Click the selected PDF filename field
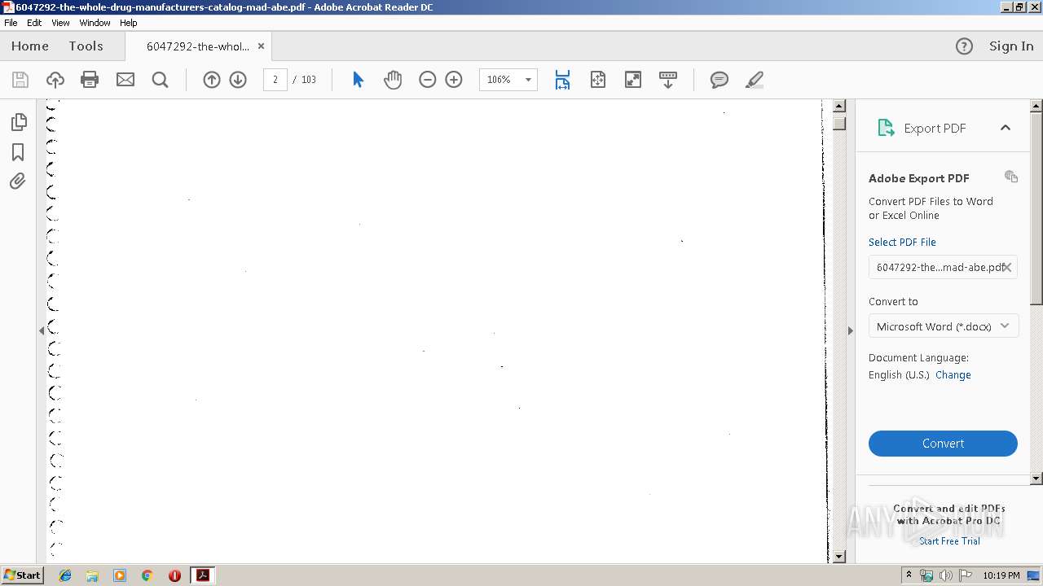The width and height of the screenshot is (1043, 586). point(943,267)
